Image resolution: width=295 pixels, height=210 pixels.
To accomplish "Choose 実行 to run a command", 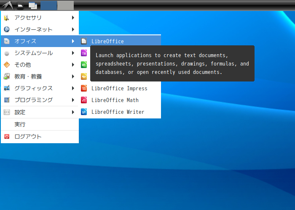I will pyautogui.click(x=20, y=124).
